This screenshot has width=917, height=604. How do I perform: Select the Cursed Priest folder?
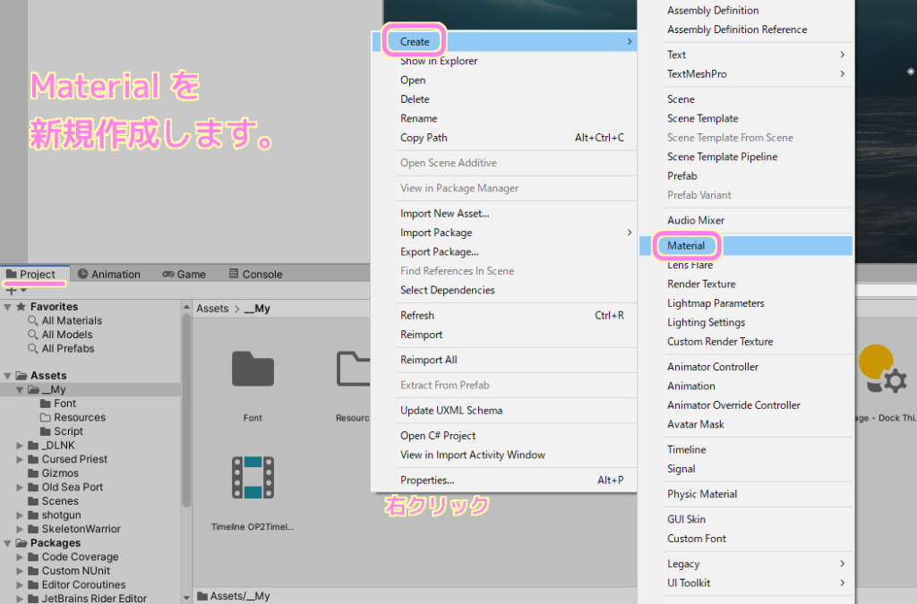59,458
